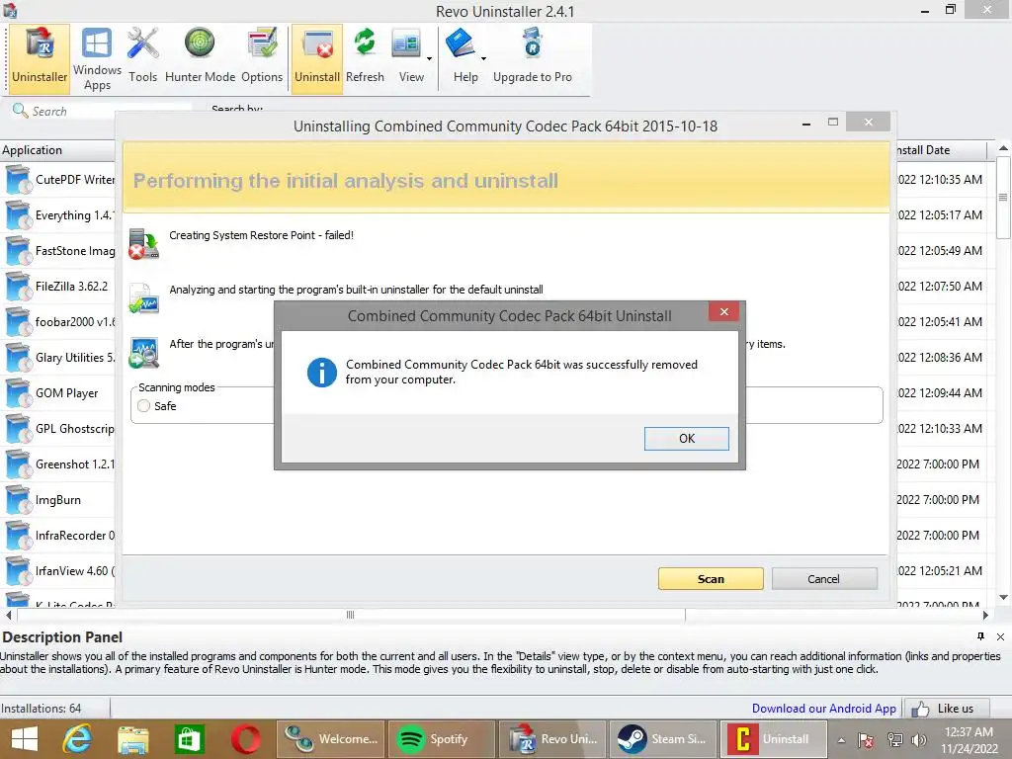The height and width of the screenshot is (759, 1012).
Task: Switch to the Welcome taskbar window
Action: [331, 739]
